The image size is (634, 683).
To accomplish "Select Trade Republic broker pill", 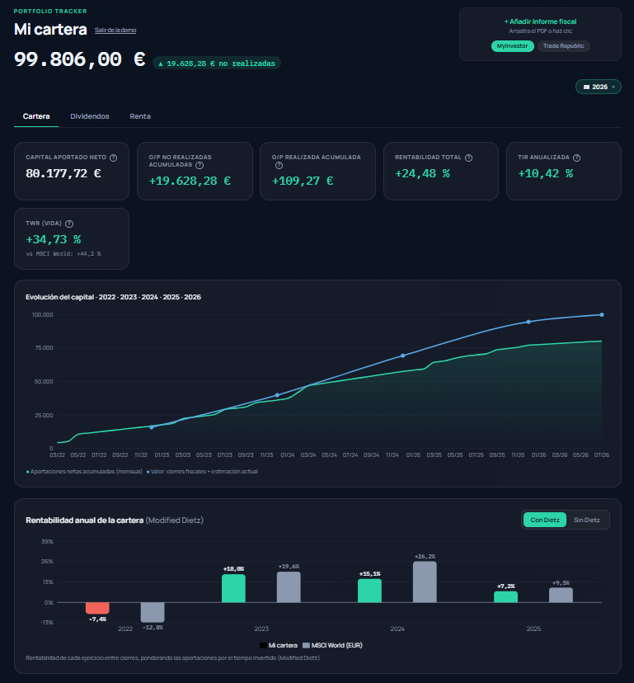I will [x=563, y=46].
